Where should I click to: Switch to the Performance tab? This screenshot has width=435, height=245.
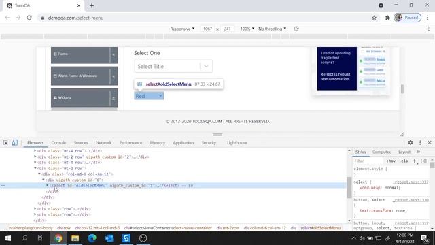pyautogui.click(x=130, y=143)
